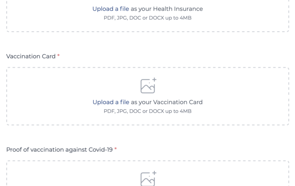Click 'Proof of vaccination against Covid-19' label

click(x=59, y=150)
